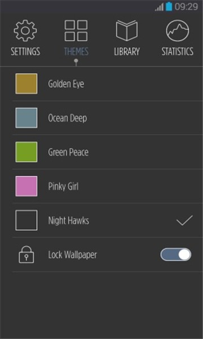Open the STATISTICS tab label
This screenshot has width=203, height=339.
(x=178, y=51)
